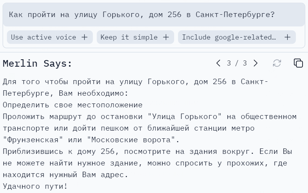The width and height of the screenshot is (308, 193).
Task: Select the 'Use active voice' suggestion label
Action: click(x=44, y=37)
